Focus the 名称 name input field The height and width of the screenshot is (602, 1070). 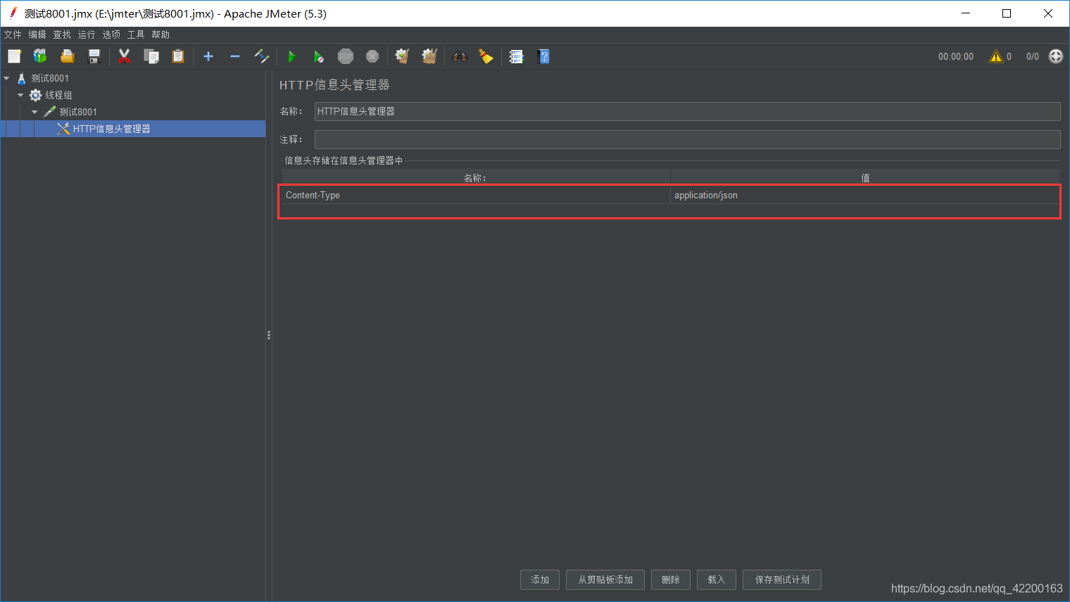pos(687,111)
